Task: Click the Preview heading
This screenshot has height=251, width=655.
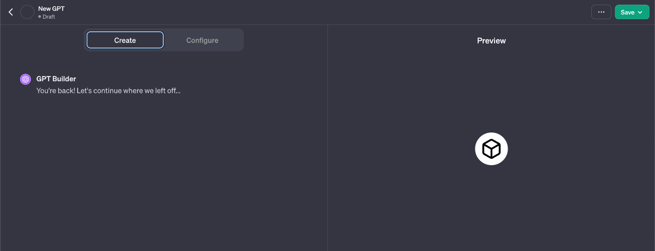Action: 491,41
